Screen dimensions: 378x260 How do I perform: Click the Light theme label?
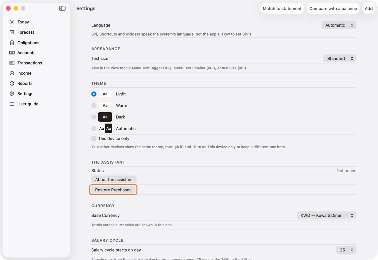click(121, 94)
